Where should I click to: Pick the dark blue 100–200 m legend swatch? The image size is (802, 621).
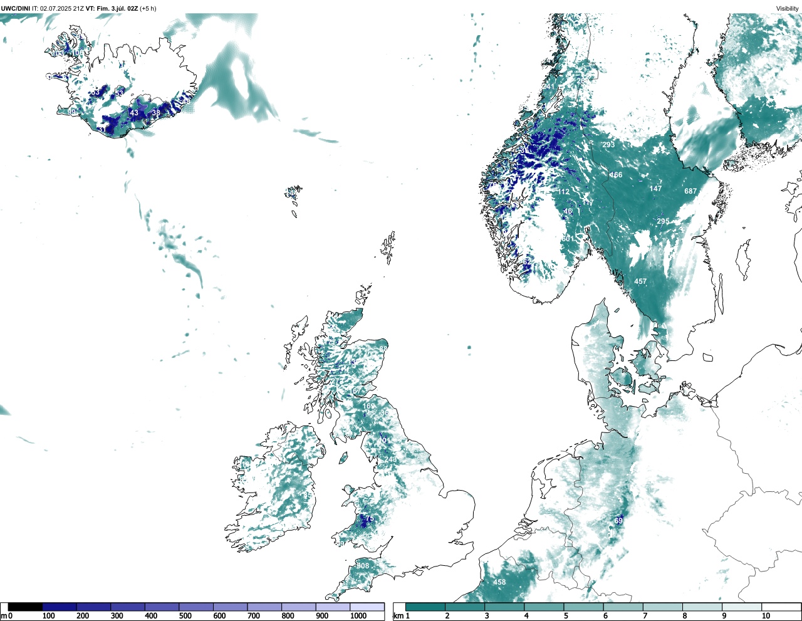[60, 607]
